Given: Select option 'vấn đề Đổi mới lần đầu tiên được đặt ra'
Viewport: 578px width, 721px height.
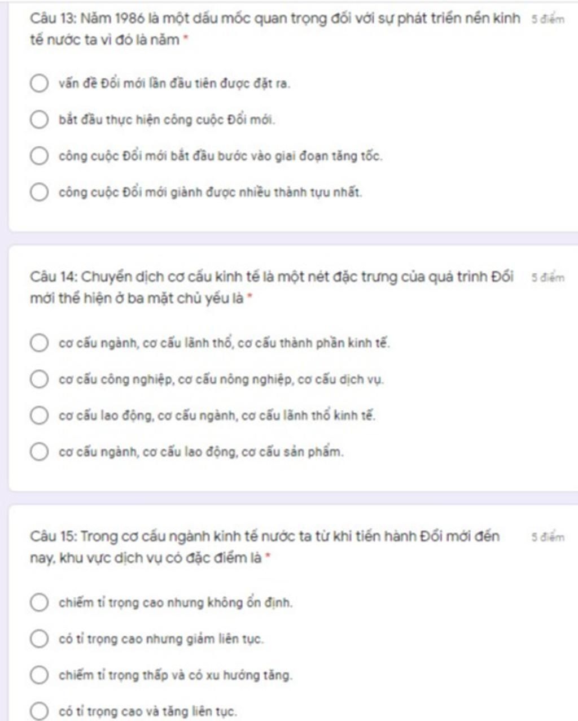Looking at the screenshot, I should click(x=39, y=84).
